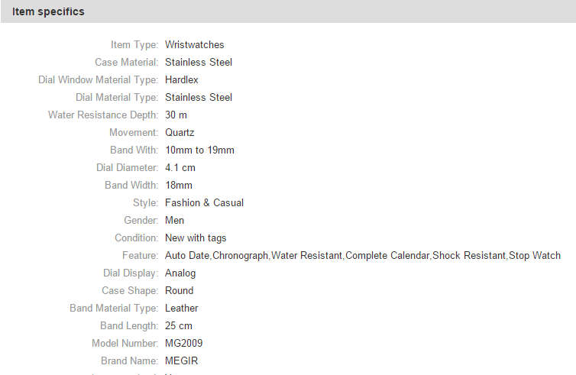Click the MEGIR brand name
Image resolution: width=576 pixels, height=375 pixels.
click(x=182, y=361)
